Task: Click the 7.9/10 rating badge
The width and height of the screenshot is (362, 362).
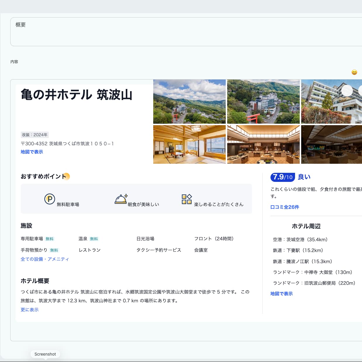Action: [x=282, y=177]
